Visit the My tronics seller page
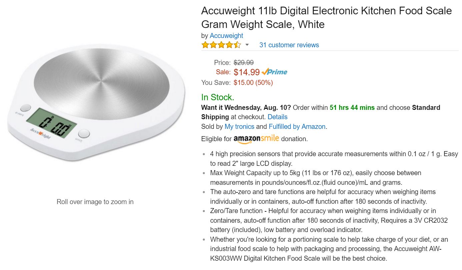 239,127
